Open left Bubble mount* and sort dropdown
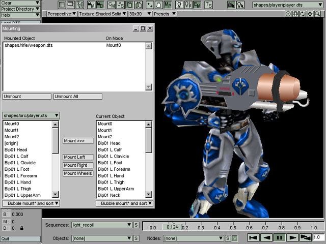Screen dimensions: 326x244 [31, 203]
